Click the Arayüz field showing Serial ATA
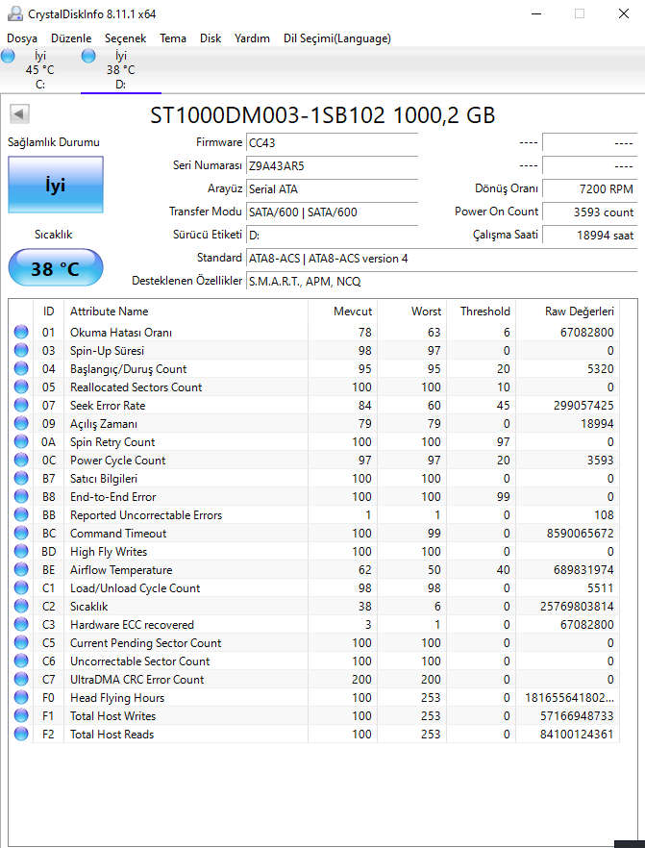Image resolution: width=645 pixels, height=848 pixels. (332, 188)
